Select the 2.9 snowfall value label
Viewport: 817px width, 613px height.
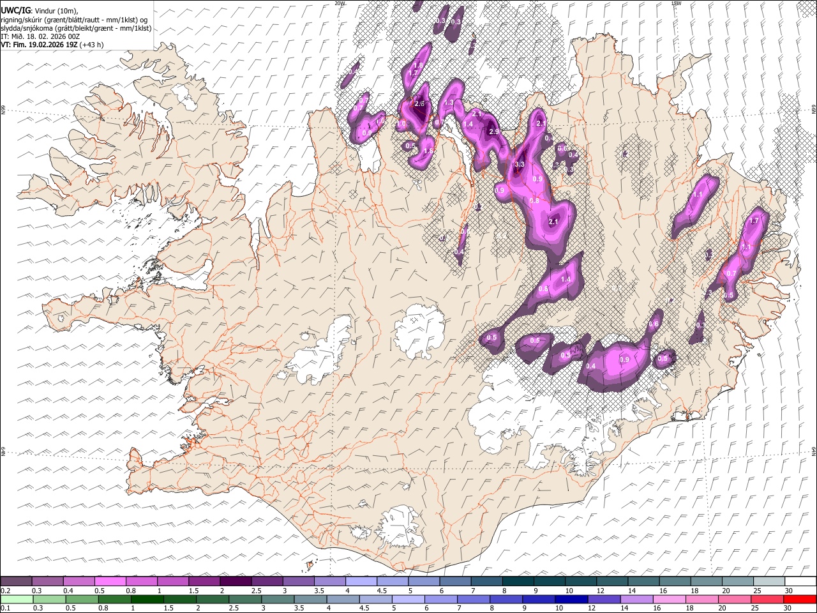click(493, 132)
